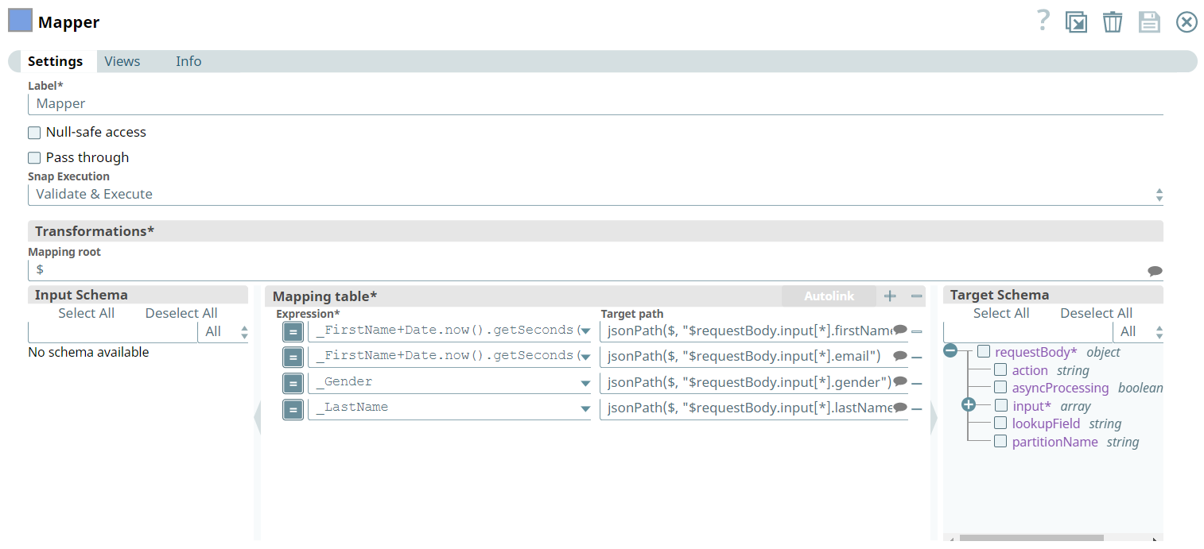Check the action string checkbox
Viewport: 1204px width, 549px height.
1000,369
